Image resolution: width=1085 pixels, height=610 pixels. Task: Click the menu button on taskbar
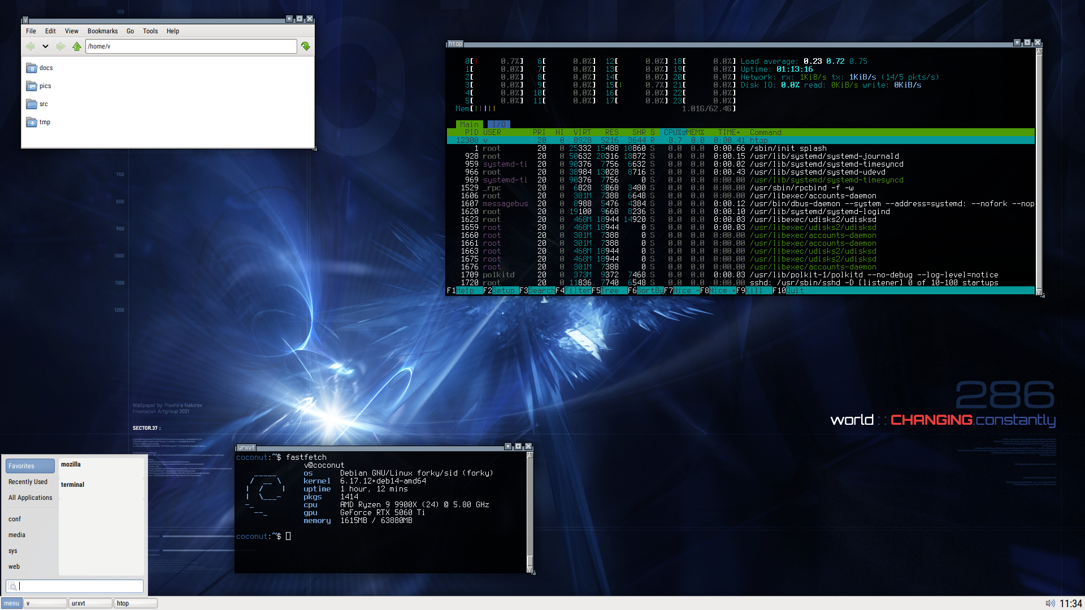[x=11, y=603]
